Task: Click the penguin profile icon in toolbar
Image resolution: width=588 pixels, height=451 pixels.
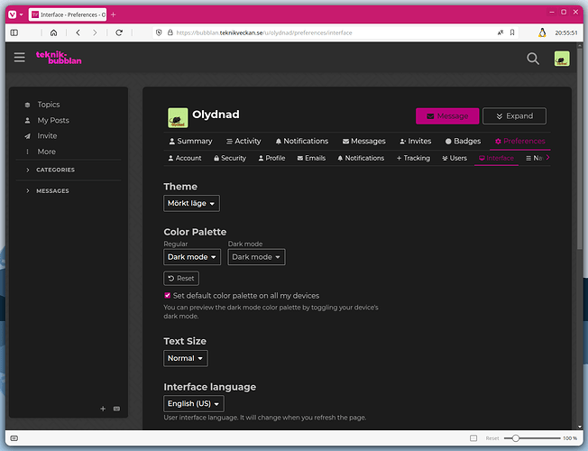Action: click(542, 32)
